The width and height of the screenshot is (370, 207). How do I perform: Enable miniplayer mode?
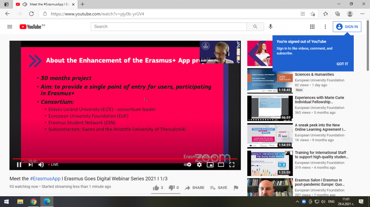click(210, 165)
